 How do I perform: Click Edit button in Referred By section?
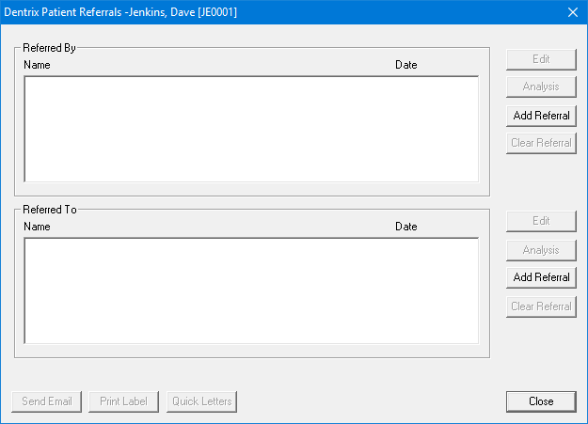(x=541, y=58)
